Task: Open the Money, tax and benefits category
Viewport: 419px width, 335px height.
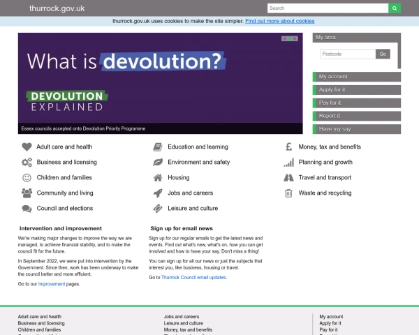Action: click(x=330, y=147)
